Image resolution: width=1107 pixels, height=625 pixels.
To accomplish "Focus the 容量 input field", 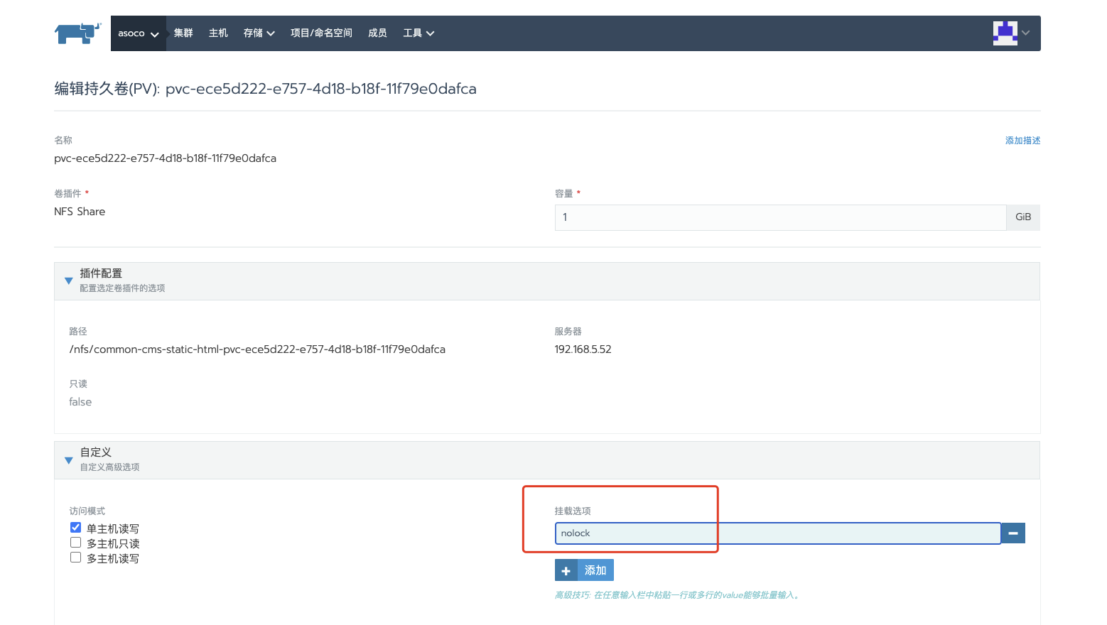I will [x=780, y=217].
